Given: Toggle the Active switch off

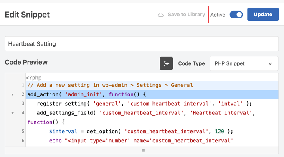Looking at the screenshot, I should click(x=236, y=15).
